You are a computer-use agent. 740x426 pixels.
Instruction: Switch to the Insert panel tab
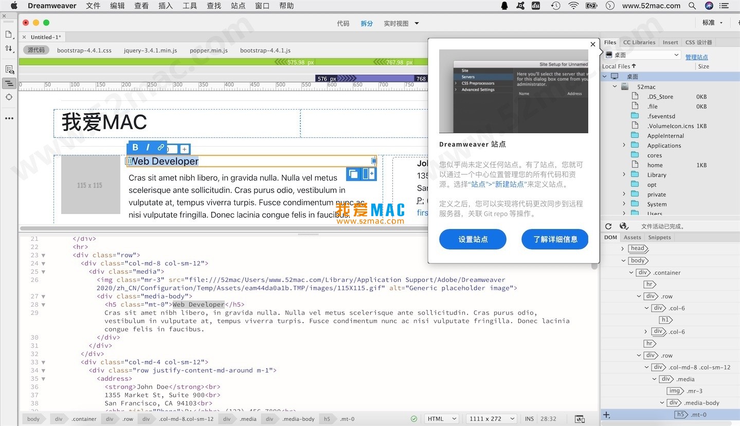(x=670, y=42)
